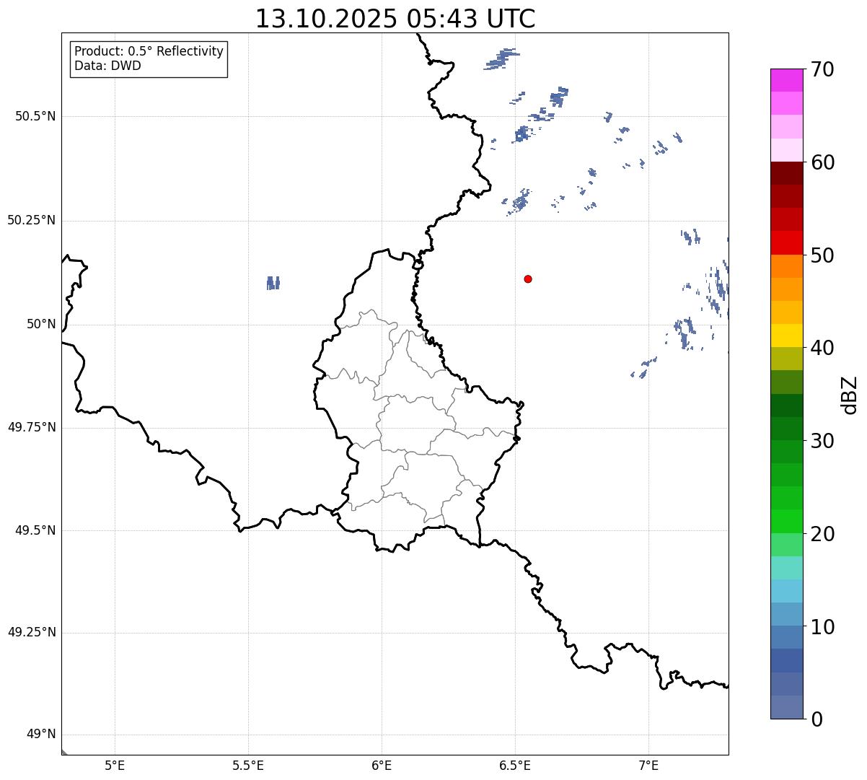The height and width of the screenshot is (780, 867).
Task: Click the 6.5°E longitude label
Action: coord(515,766)
